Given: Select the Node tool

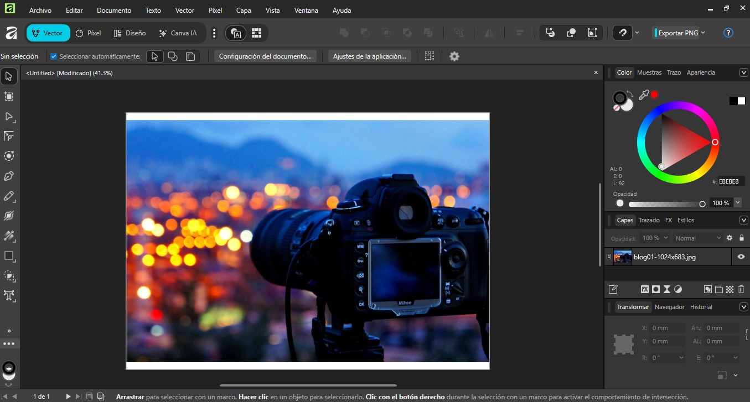Looking at the screenshot, I should (x=9, y=117).
